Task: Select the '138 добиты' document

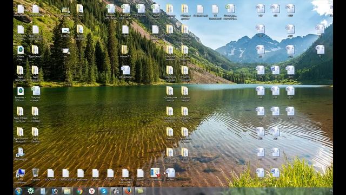Action: [x=125, y=72]
